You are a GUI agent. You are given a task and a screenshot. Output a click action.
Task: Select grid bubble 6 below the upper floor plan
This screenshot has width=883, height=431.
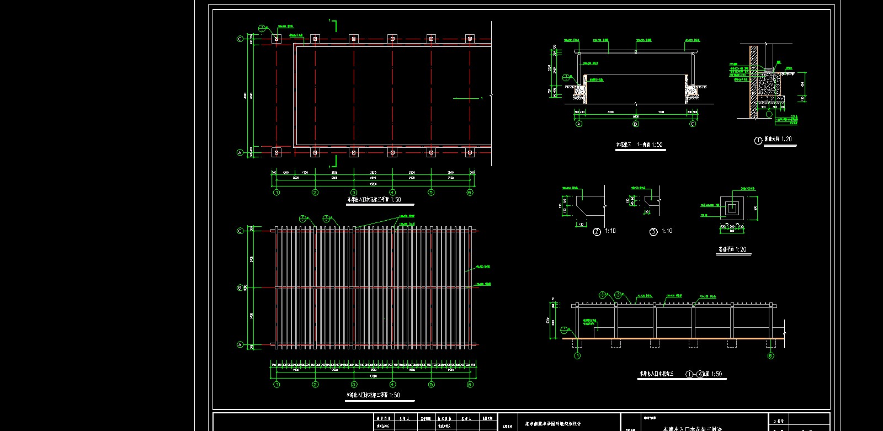point(470,193)
